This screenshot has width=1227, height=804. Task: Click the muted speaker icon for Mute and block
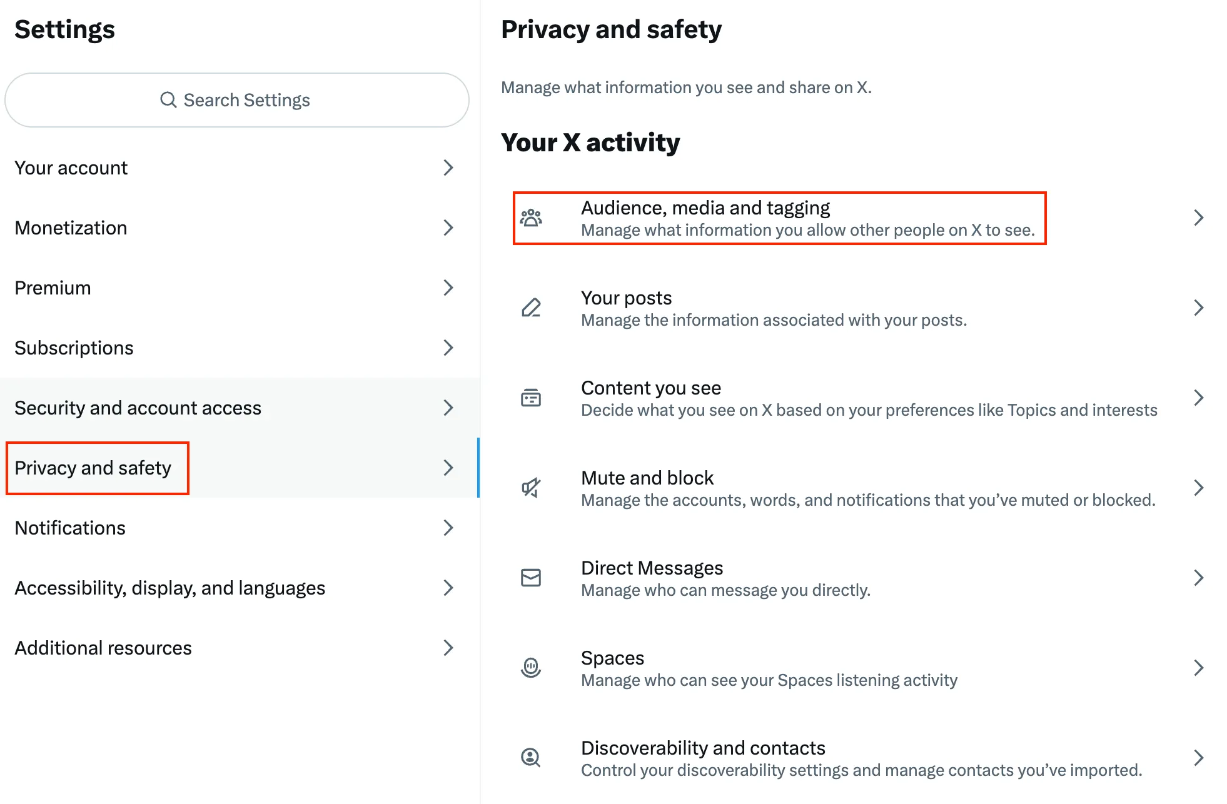tap(531, 488)
